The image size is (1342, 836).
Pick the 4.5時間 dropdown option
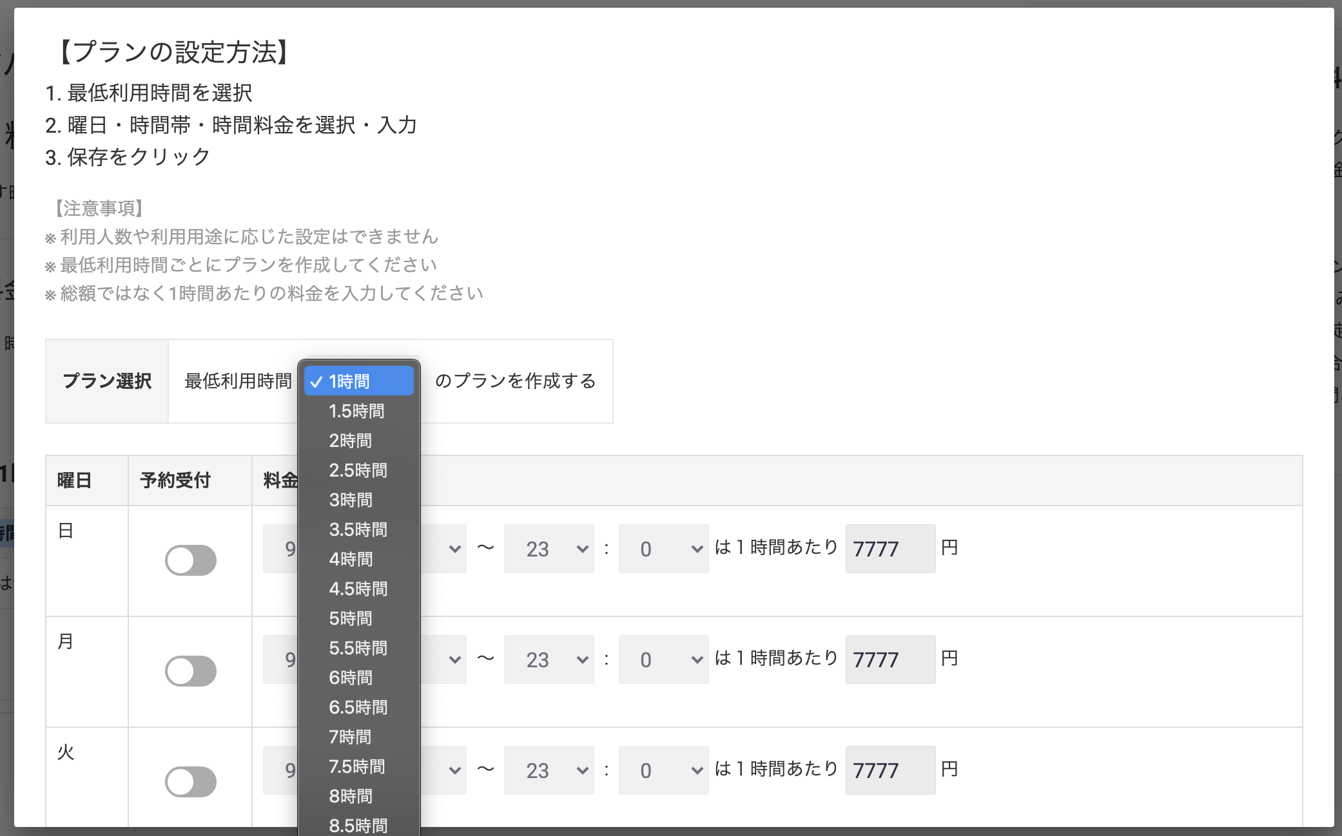[358, 589]
